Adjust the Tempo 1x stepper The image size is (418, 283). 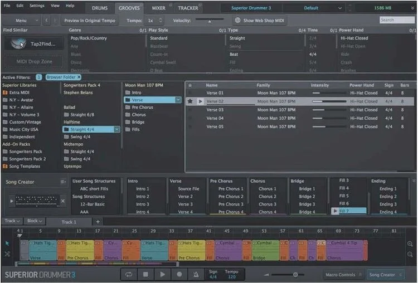coord(161,20)
